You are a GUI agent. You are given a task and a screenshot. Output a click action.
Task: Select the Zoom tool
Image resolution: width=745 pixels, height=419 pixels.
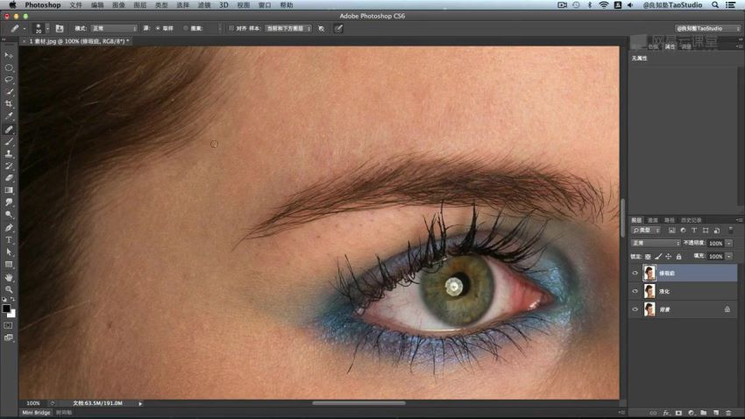9,289
